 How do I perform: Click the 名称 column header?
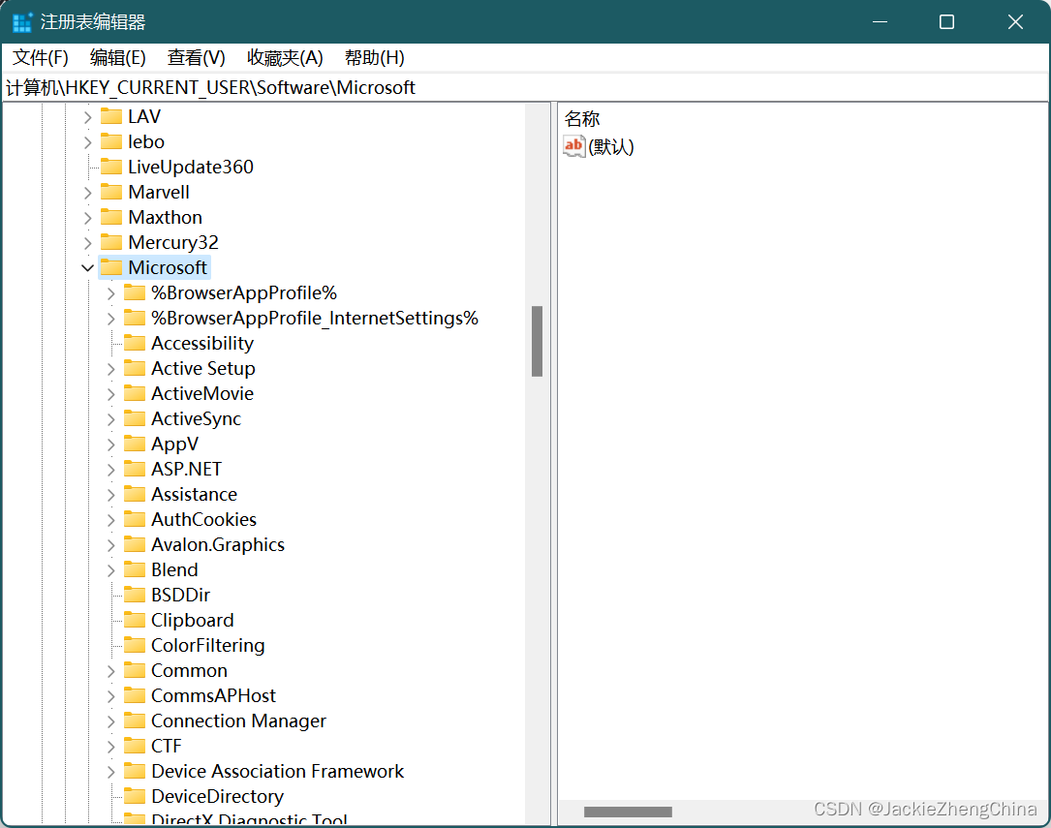pyautogui.click(x=582, y=118)
